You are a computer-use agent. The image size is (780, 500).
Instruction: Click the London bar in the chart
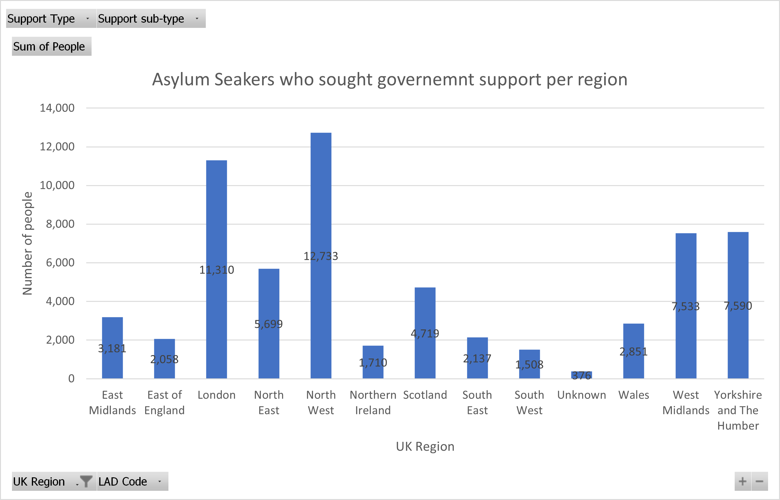217,211
